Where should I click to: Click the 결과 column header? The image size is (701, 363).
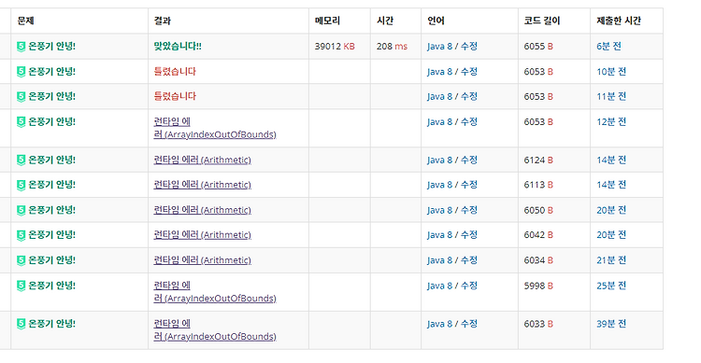pyautogui.click(x=163, y=21)
